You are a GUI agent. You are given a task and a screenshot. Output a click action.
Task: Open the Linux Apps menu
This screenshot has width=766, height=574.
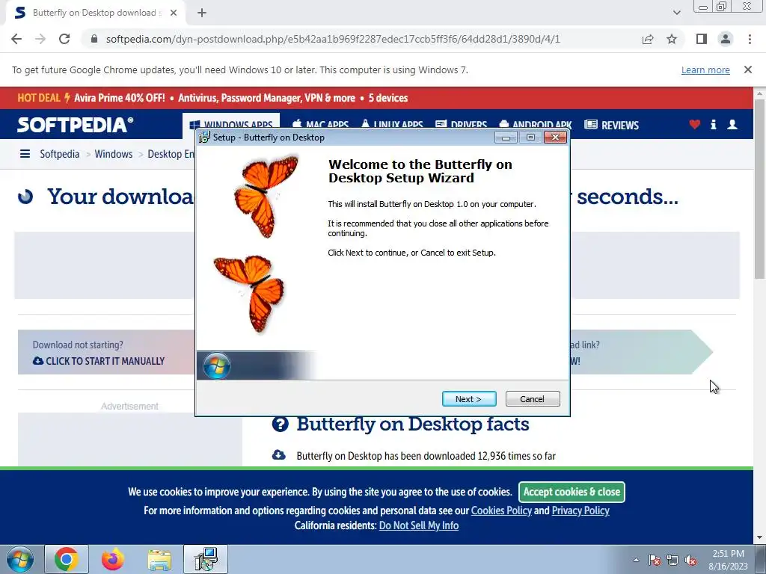point(392,125)
